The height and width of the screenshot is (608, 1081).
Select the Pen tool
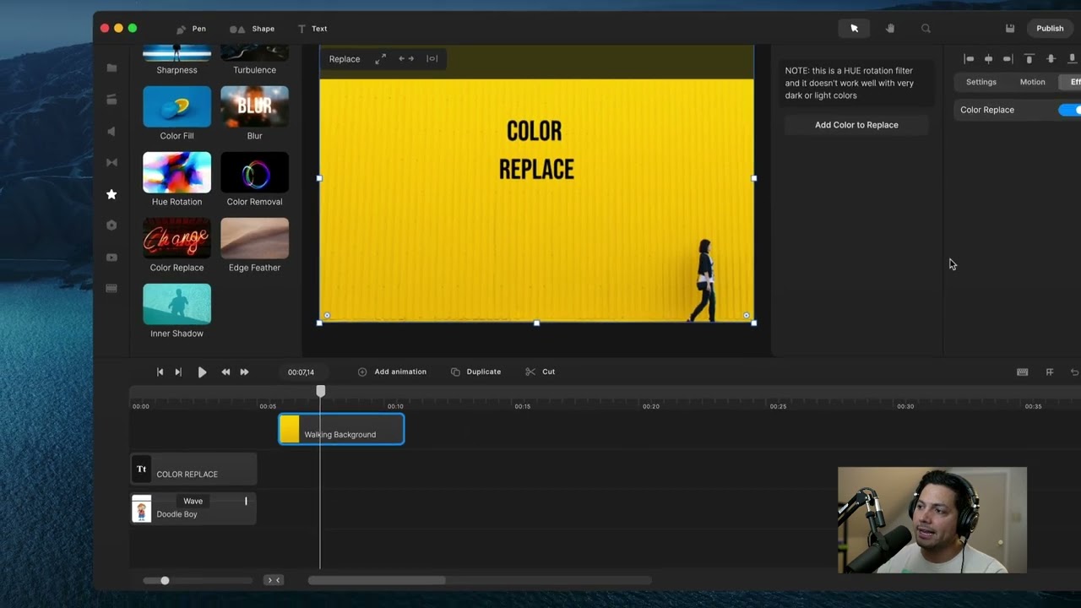click(x=191, y=29)
